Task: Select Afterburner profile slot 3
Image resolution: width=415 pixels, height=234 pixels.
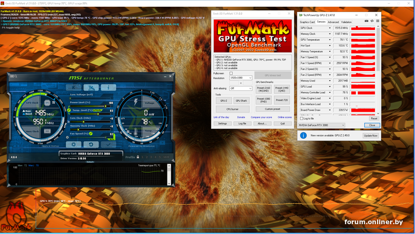Action: (x=151, y=157)
